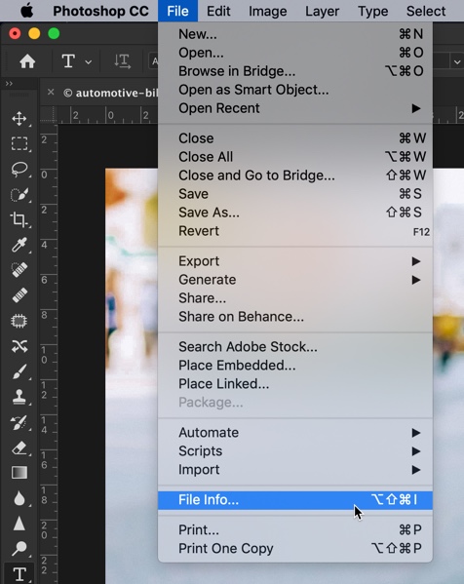
Task: Expand the Import submenu
Action: [295, 470]
